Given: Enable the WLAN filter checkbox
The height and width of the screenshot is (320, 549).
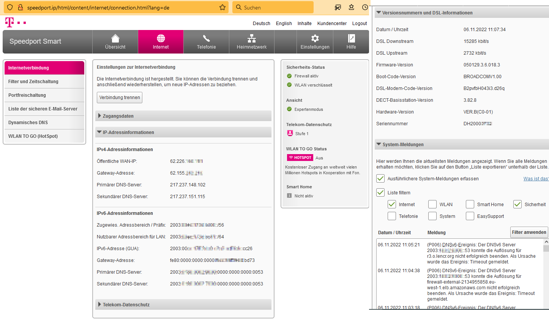Looking at the screenshot, I should coord(432,204).
